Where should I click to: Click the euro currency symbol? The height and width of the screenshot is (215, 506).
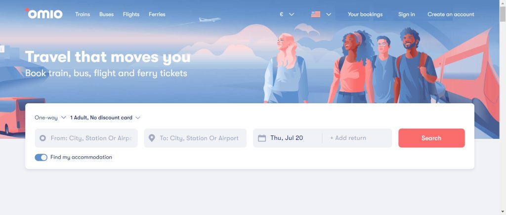click(281, 14)
